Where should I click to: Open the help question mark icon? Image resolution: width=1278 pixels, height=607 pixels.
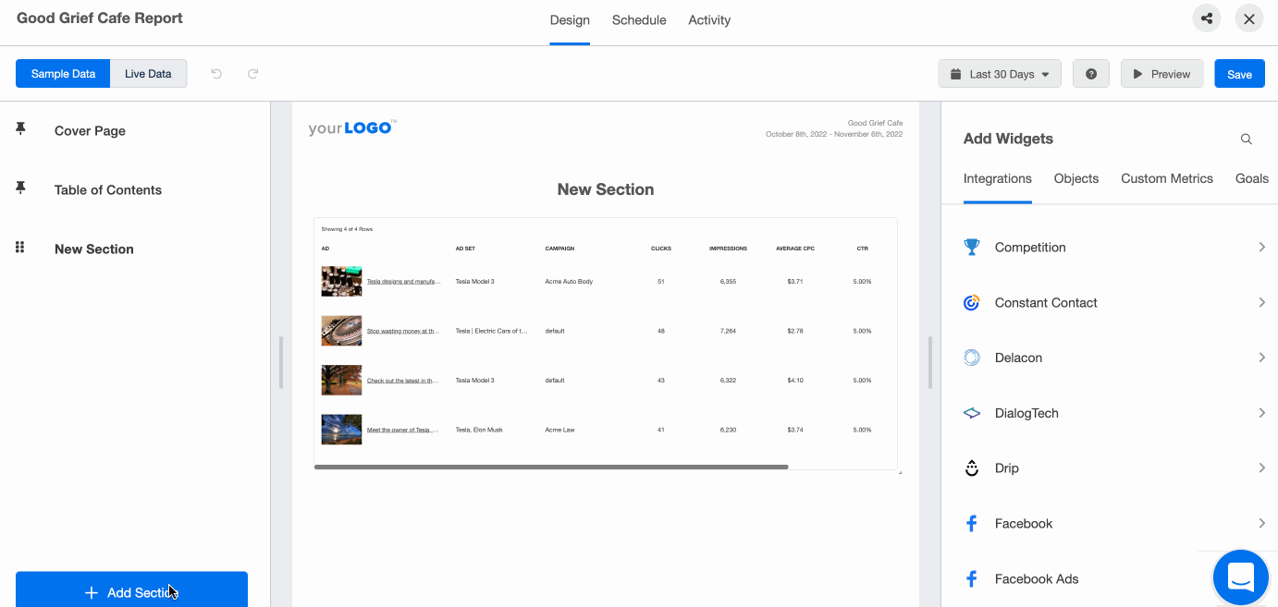(x=1091, y=74)
